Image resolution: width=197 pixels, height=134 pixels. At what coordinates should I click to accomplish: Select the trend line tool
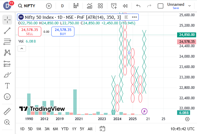(x=7, y=31)
